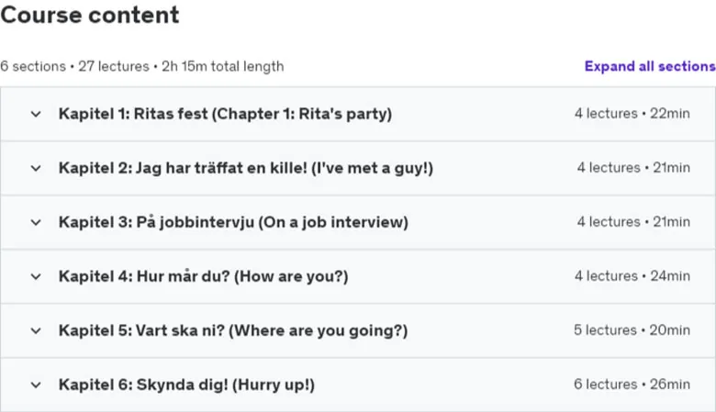Open Hur mår du? section title
716x412 pixels.
point(203,276)
